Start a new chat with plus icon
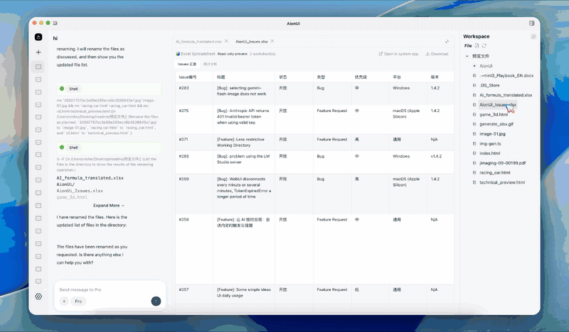569x332 pixels. (38, 52)
